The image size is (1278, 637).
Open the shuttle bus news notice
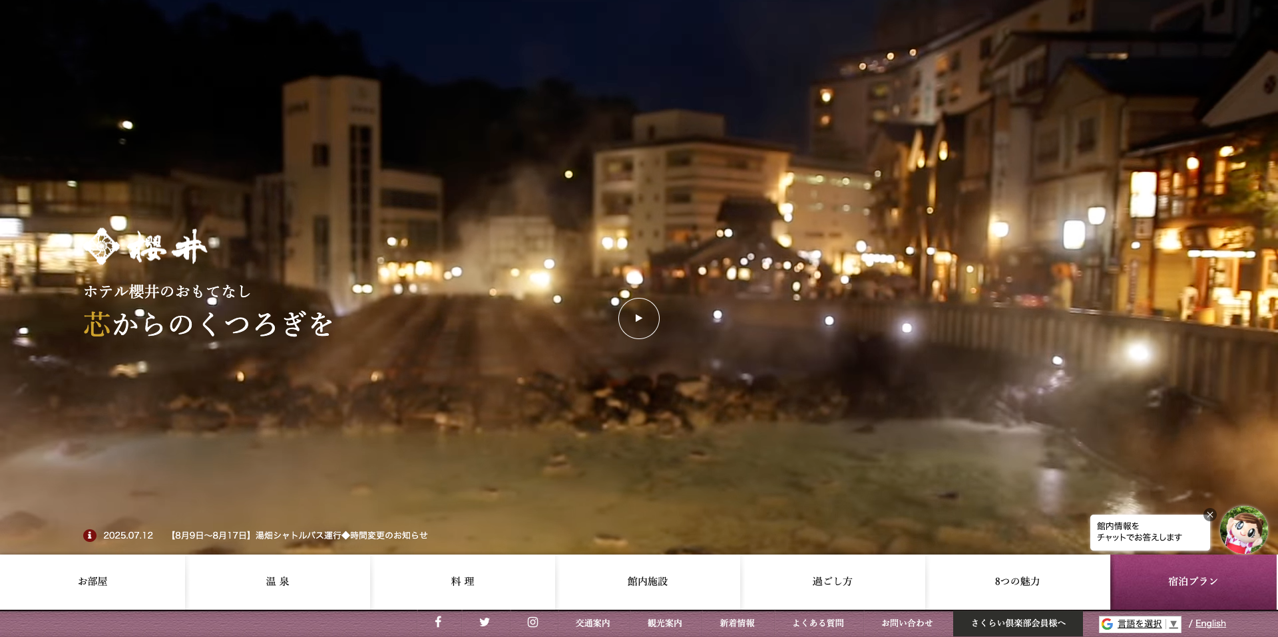pyautogui.click(x=298, y=535)
